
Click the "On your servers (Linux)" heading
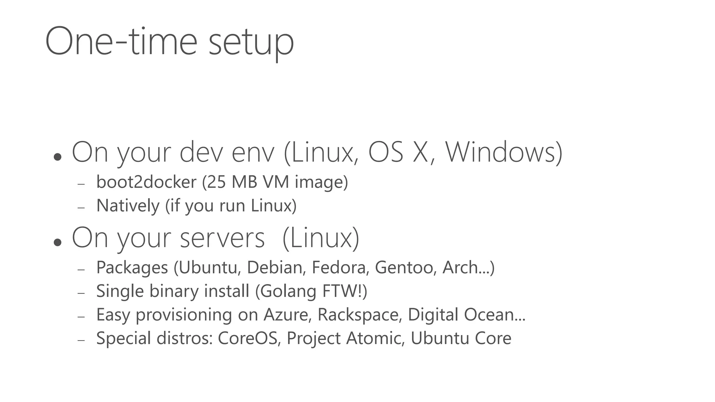215,238
